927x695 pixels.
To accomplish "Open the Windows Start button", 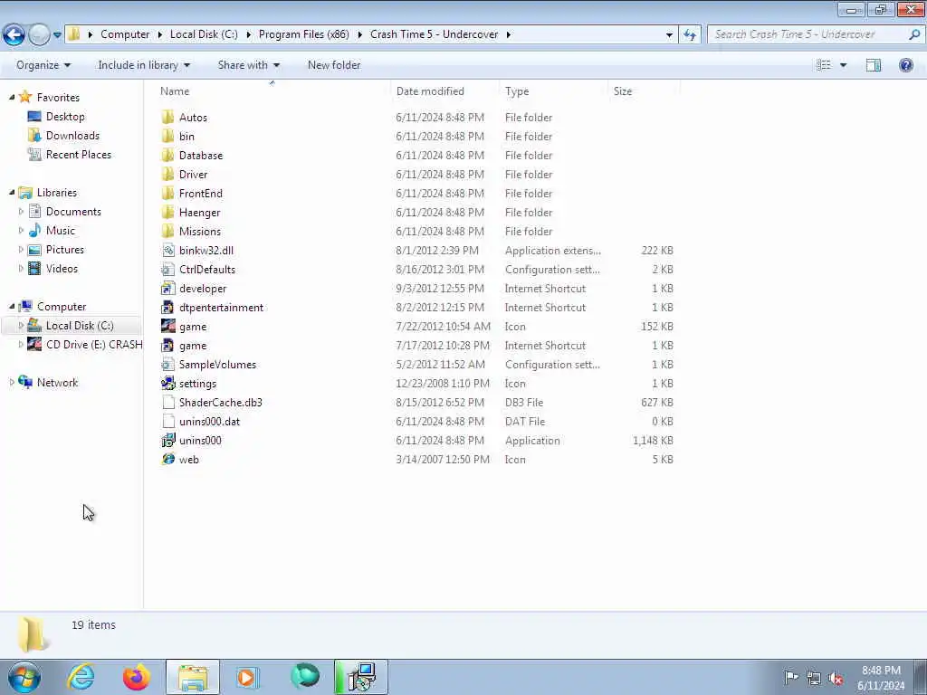I will point(24,677).
